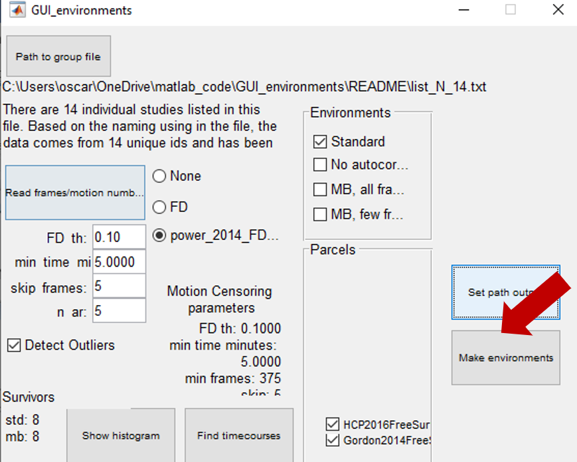Click the n ar input field
The height and width of the screenshot is (462, 577).
(120, 311)
